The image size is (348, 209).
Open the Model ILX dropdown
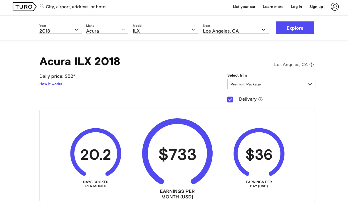point(165,29)
